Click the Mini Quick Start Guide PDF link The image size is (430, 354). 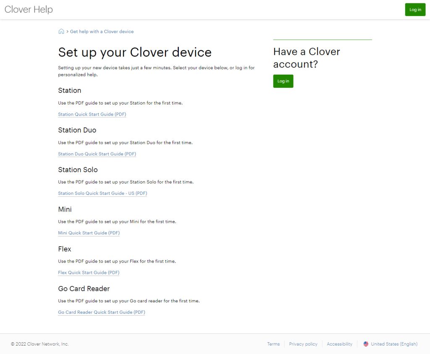(89, 233)
